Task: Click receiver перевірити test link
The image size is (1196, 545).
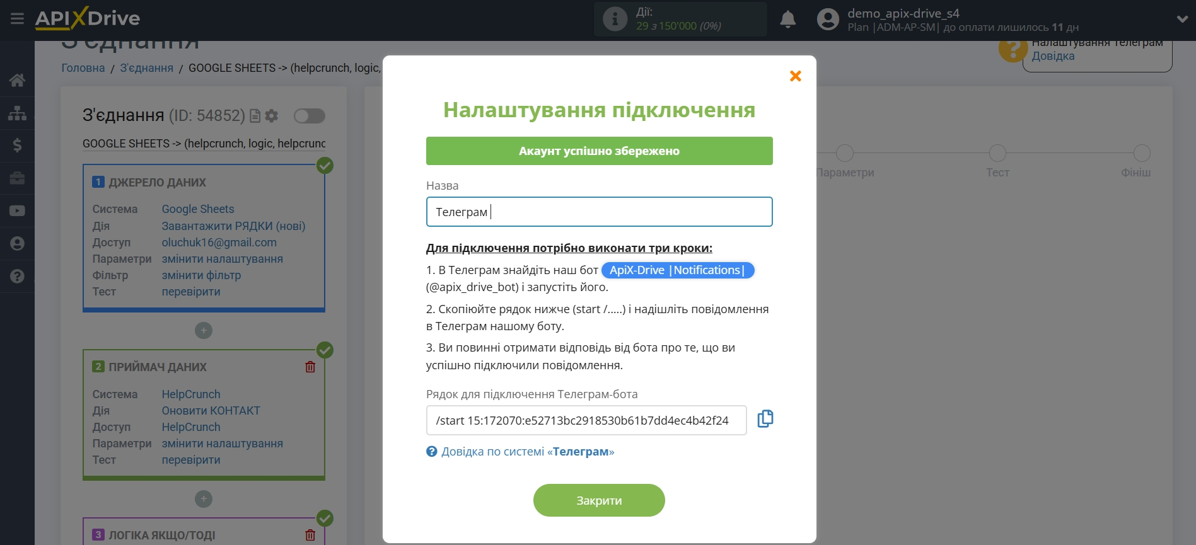Action: coord(191,460)
